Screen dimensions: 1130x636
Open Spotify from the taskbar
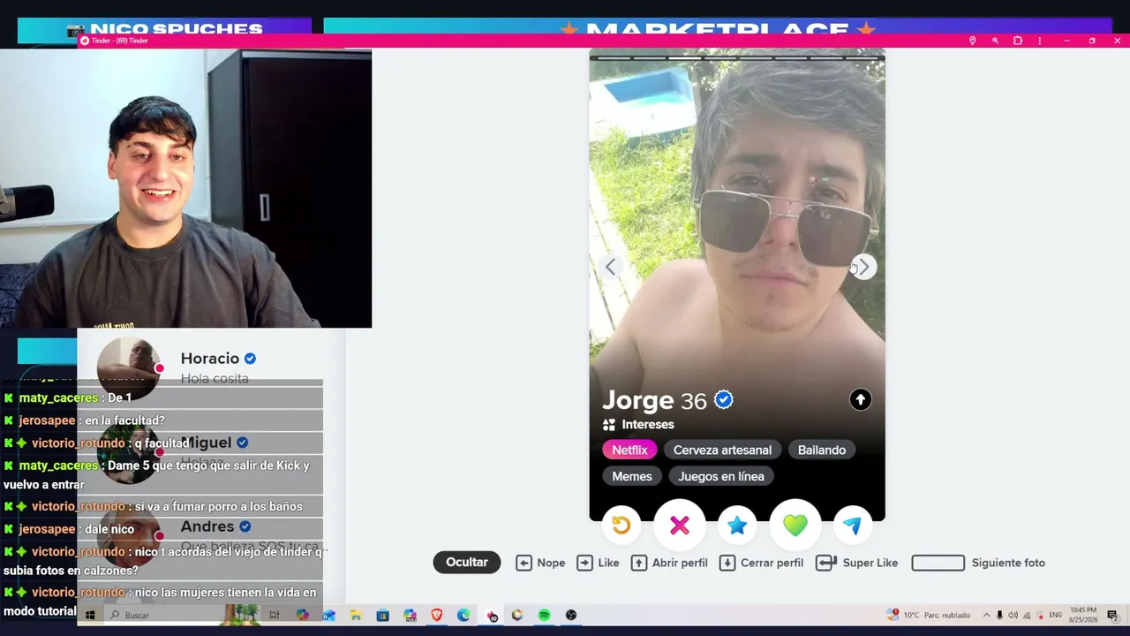coord(545,615)
